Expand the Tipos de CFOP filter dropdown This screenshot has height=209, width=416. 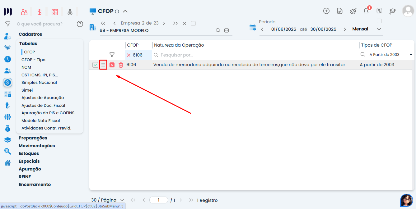click(x=411, y=55)
